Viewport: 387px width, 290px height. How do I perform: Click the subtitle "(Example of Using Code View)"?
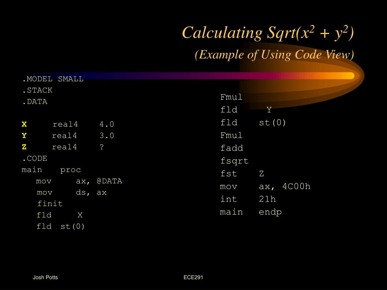click(x=274, y=54)
